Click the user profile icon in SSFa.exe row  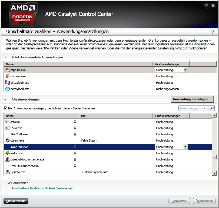(x=75, y=128)
